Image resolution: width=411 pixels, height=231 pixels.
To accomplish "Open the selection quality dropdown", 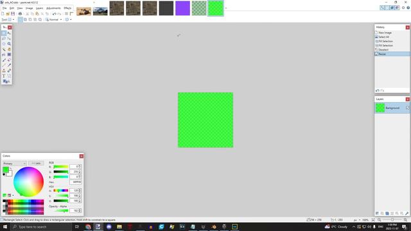I will 69,20.
